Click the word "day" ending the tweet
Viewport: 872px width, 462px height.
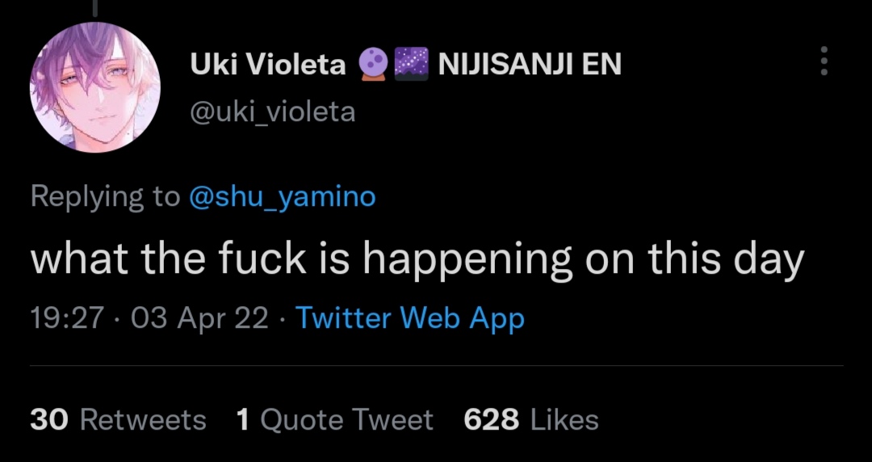point(767,260)
